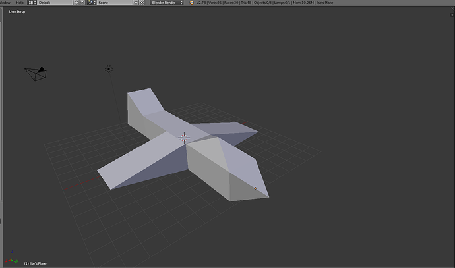The height and width of the screenshot is (268, 455).
Task: Click the Scene name field
Action: point(115,3)
